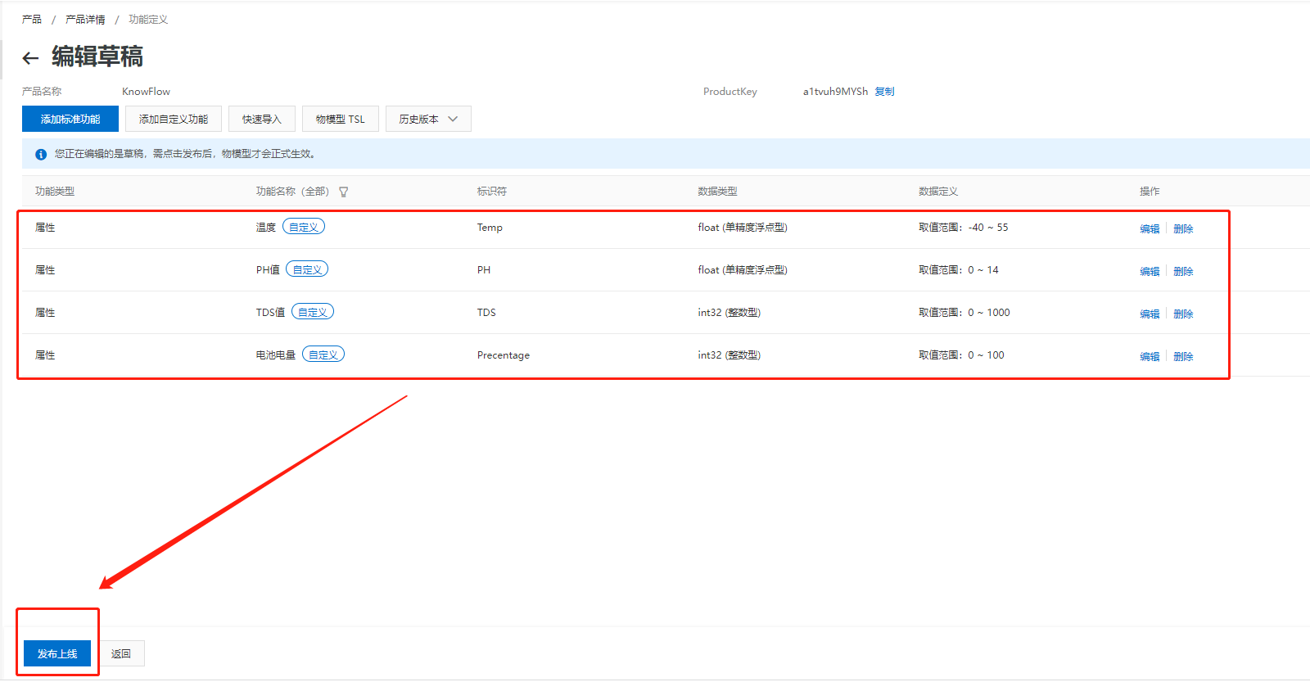Click the product name KnowFlow
1310x682 pixels.
pos(146,92)
